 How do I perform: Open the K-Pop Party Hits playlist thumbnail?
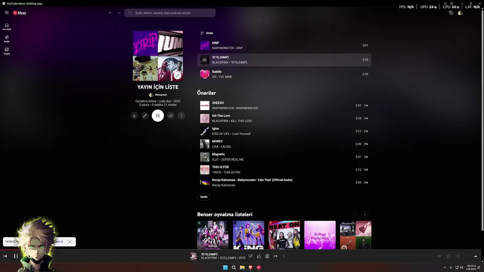tap(320, 235)
